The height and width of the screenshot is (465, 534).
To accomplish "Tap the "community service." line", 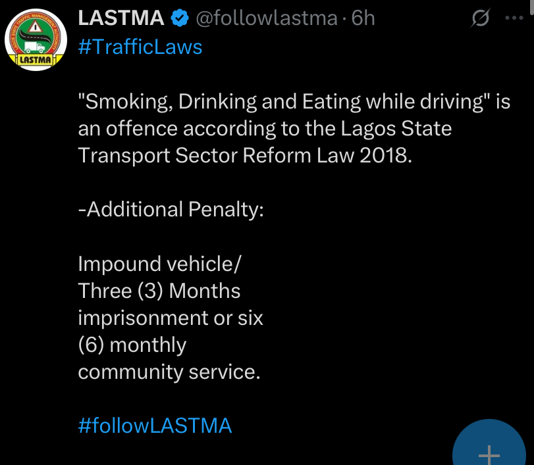I will pos(169,372).
